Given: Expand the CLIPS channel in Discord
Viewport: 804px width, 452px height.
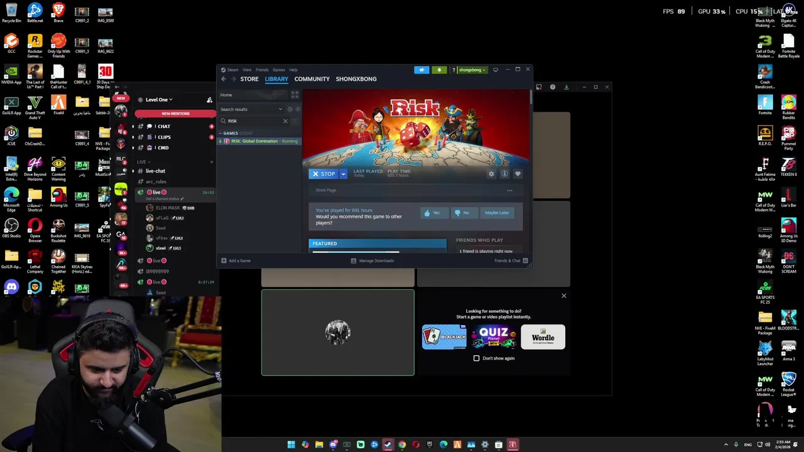Looking at the screenshot, I should point(163,137).
